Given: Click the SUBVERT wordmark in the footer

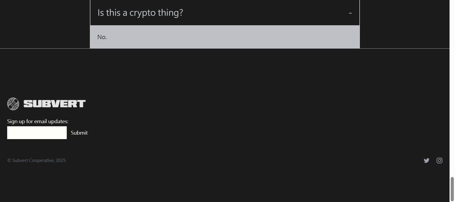Looking at the screenshot, I should tap(55, 104).
